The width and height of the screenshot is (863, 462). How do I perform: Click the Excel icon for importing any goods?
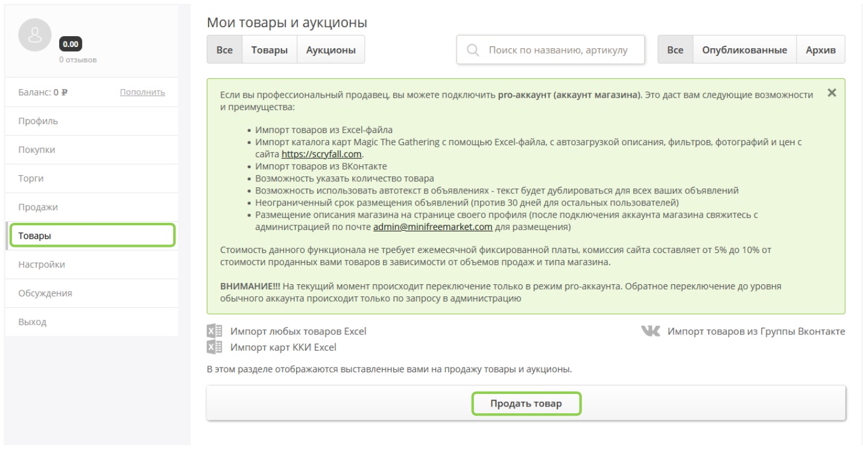coord(215,331)
